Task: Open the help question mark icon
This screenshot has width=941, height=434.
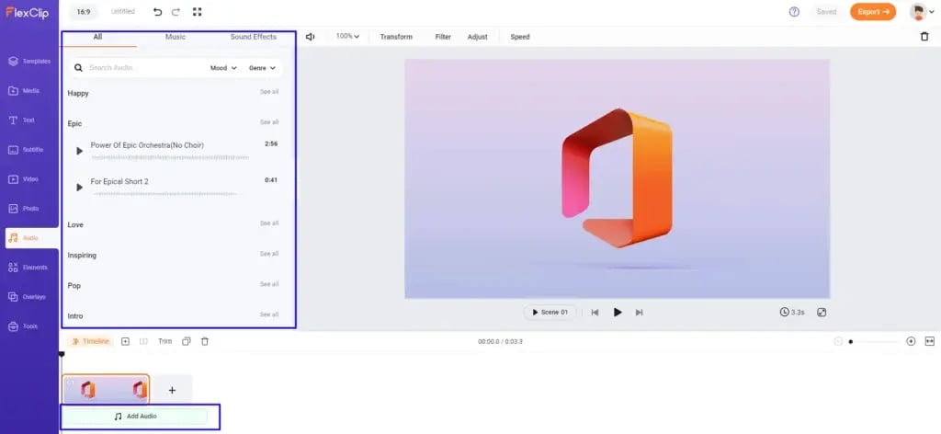Action: point(794,12)
